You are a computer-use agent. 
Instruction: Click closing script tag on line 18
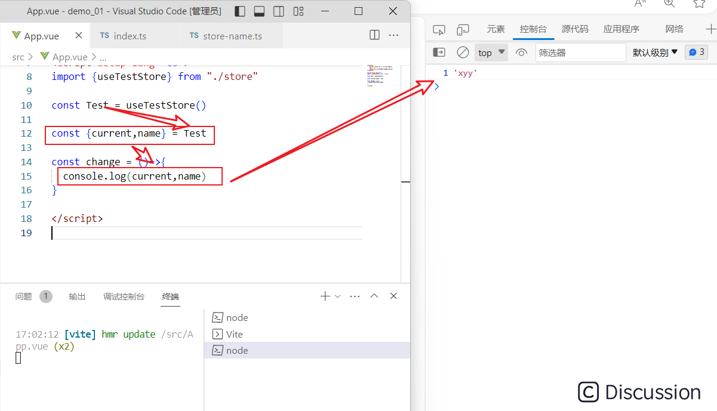click(77, 218)
